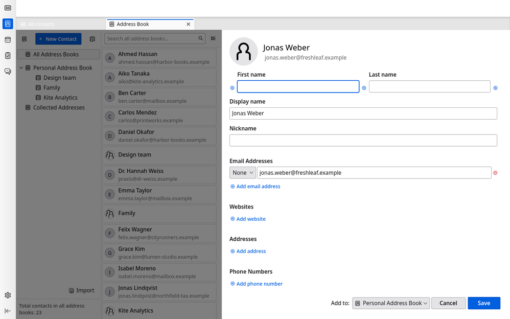Select Collected Addresses book

tap(59, 107)
